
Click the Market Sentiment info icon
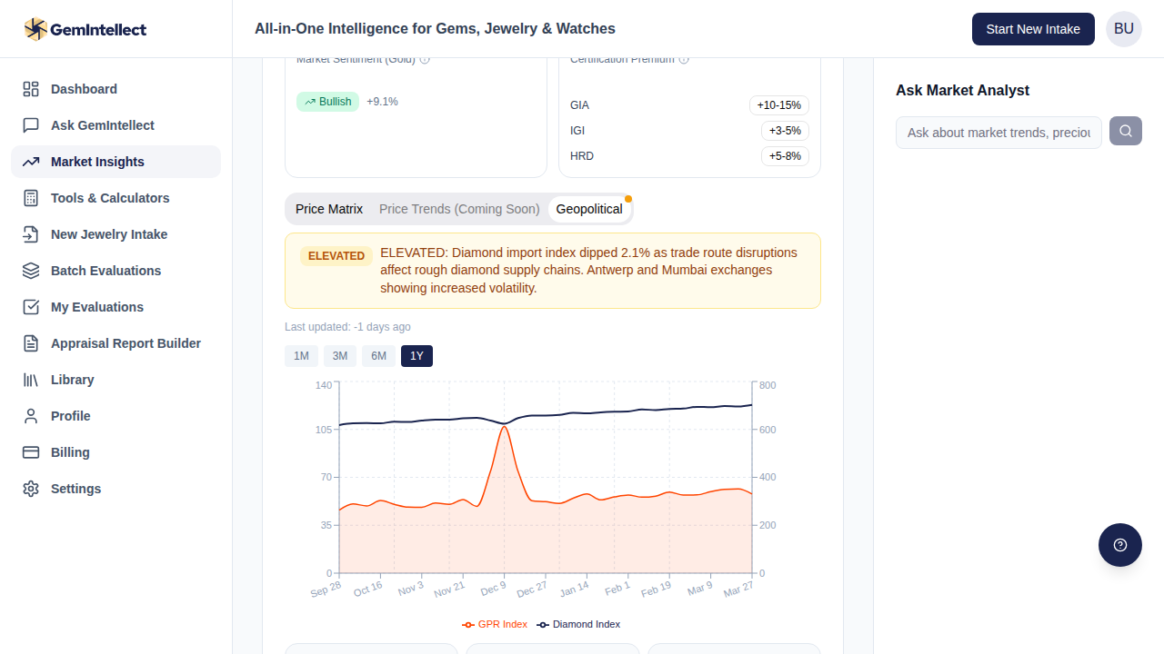pyautogui.click(x=425, y=60)
